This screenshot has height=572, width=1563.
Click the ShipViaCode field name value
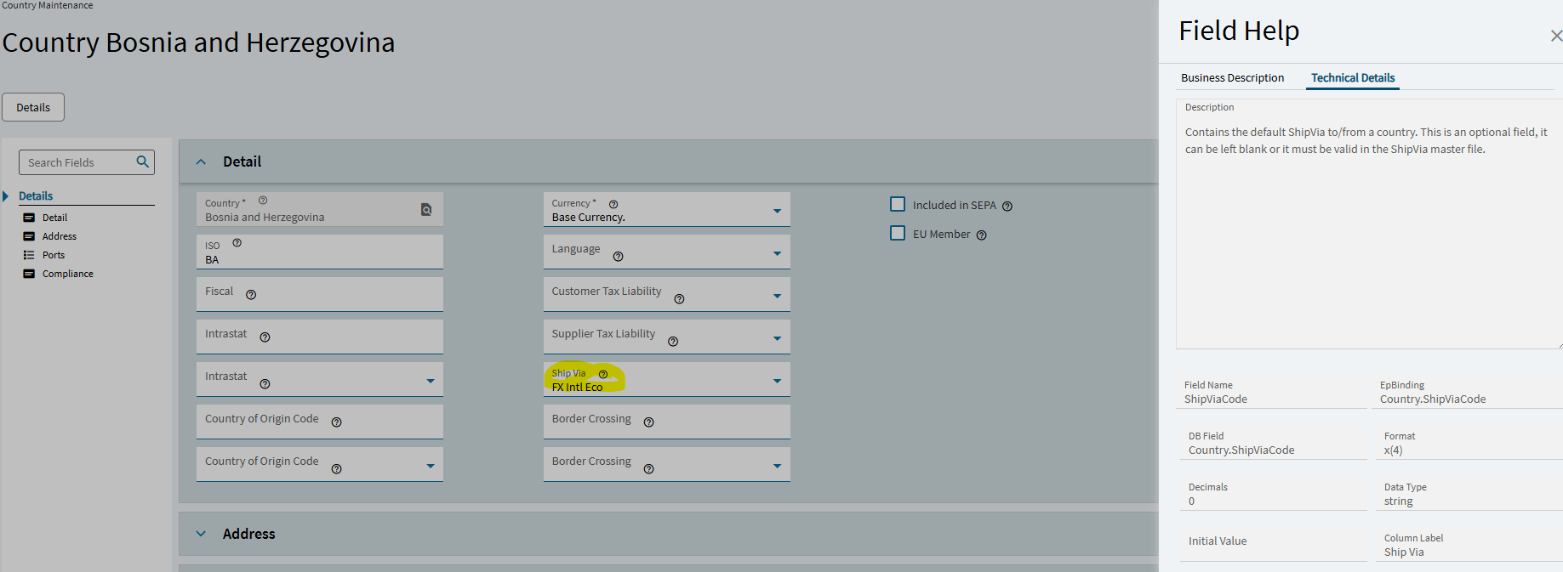coord(1216,399)
